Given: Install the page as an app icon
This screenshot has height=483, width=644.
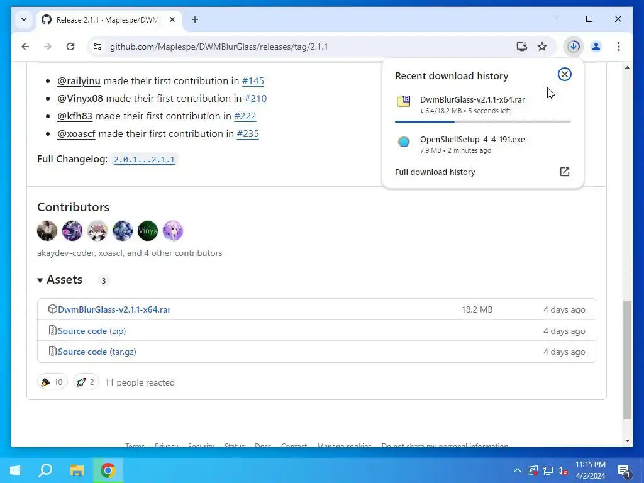Looking at the screenshot, I should (x=521, y=47).
